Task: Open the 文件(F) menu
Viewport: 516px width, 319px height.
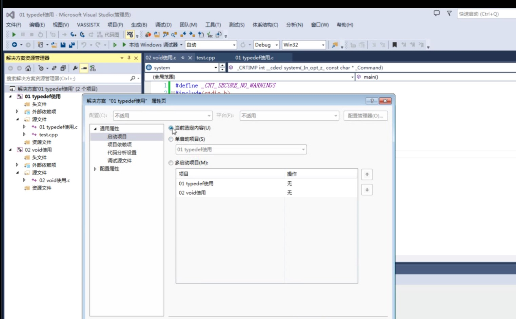Action: point(14,25)
